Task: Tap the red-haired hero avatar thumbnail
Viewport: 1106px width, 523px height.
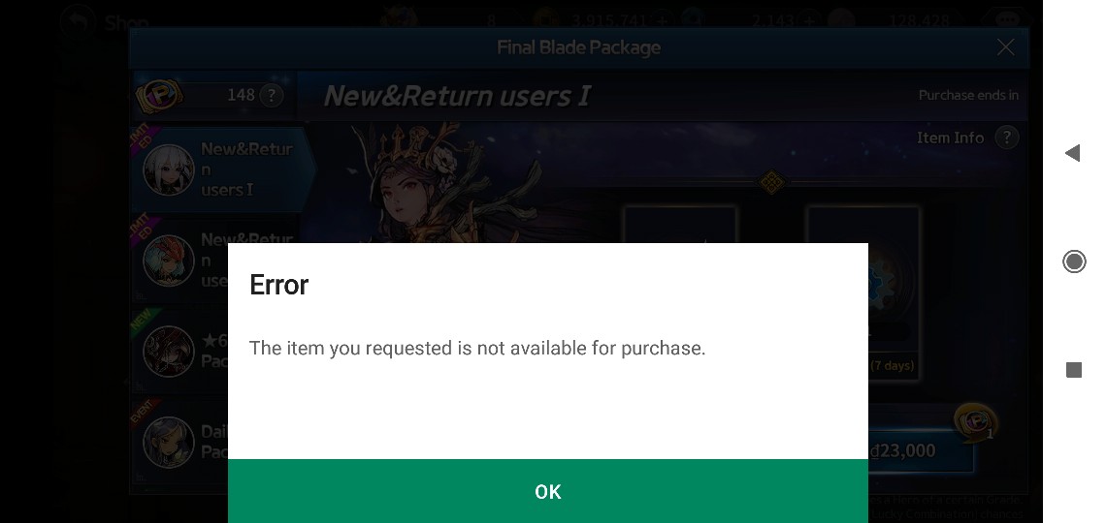Action: pyautogui.click(x=169, y=261)
